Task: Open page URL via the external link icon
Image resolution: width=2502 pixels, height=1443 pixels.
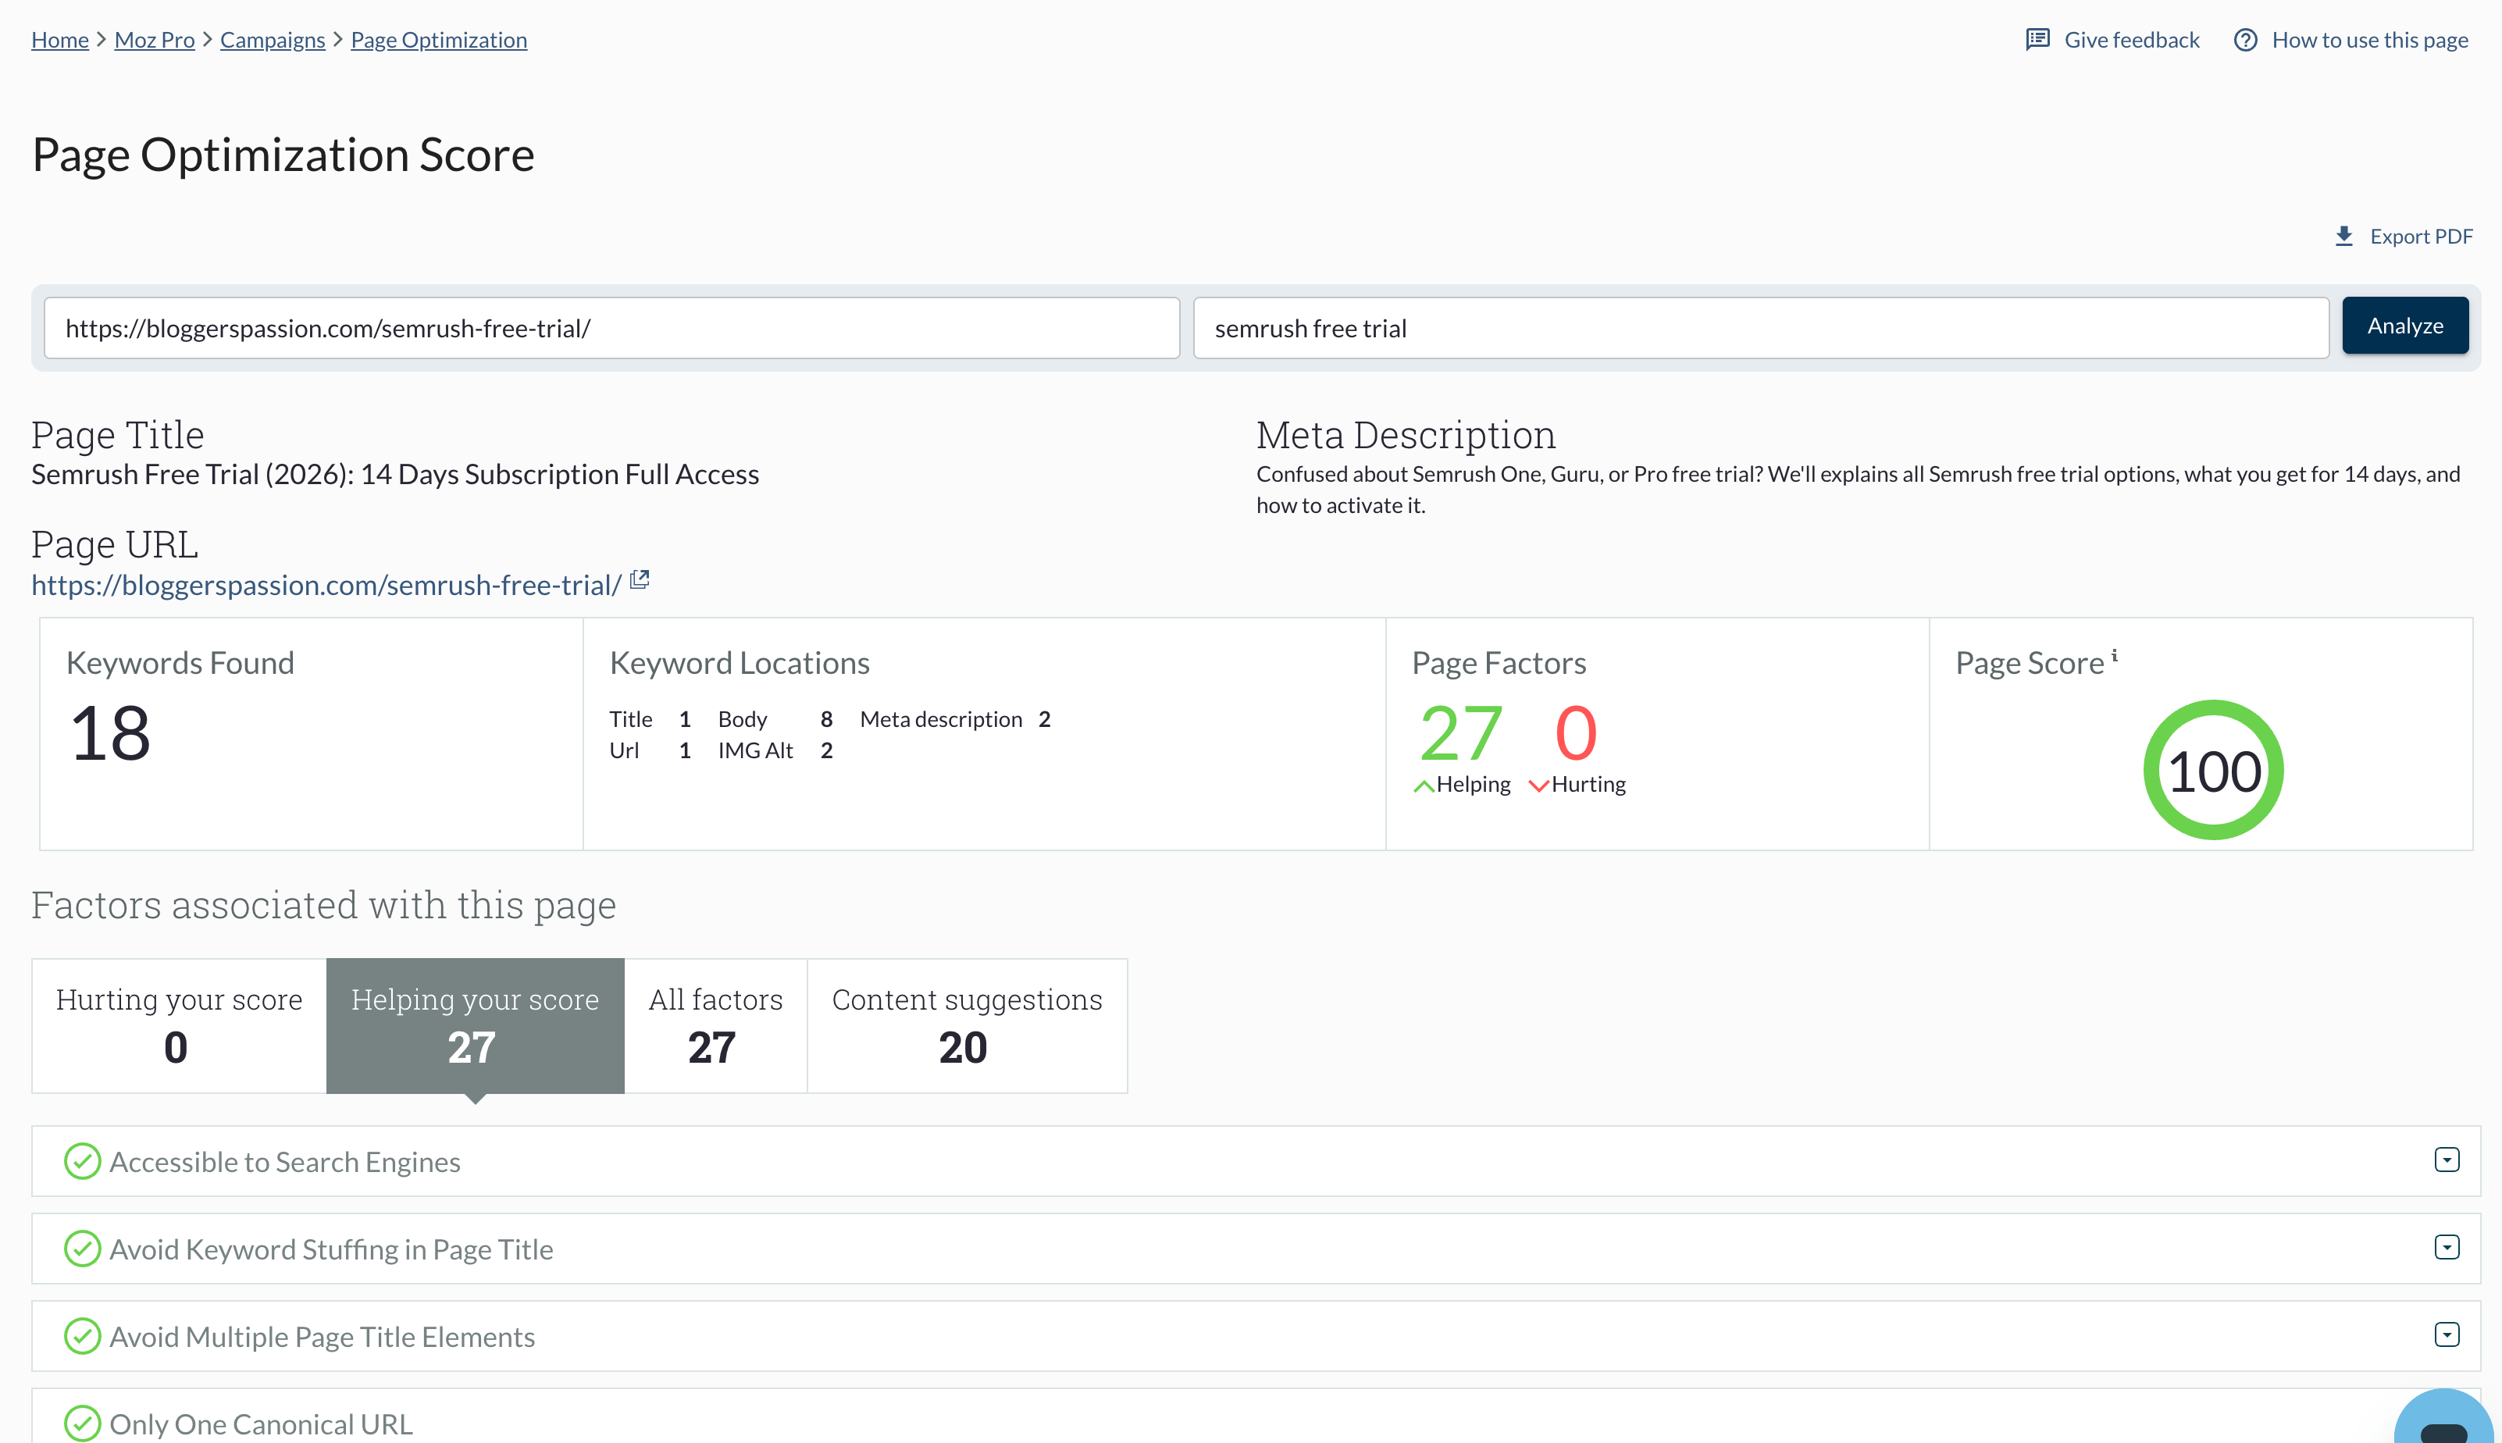Action: click(x=639, y=579)
